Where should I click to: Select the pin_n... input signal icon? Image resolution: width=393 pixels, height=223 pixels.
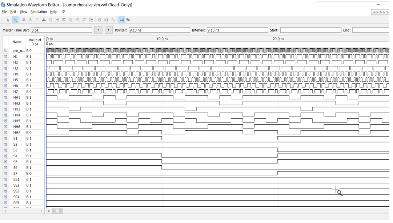[5, 51]
